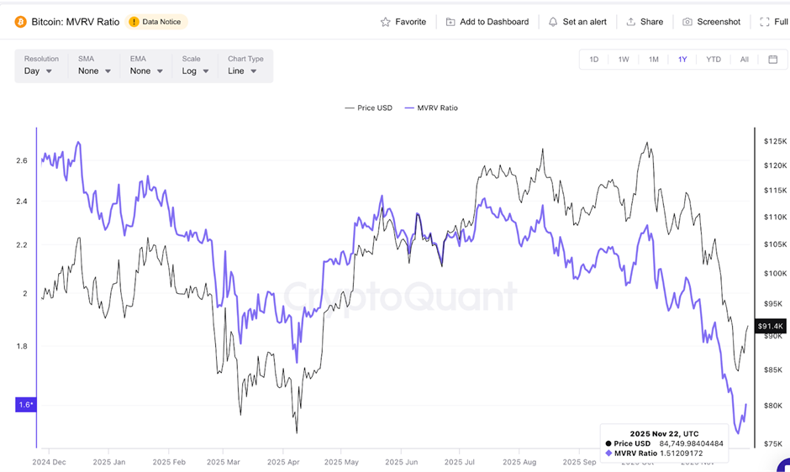Click the Set an alert bell icon
790x472 pixels.
(x=553, y=22)
